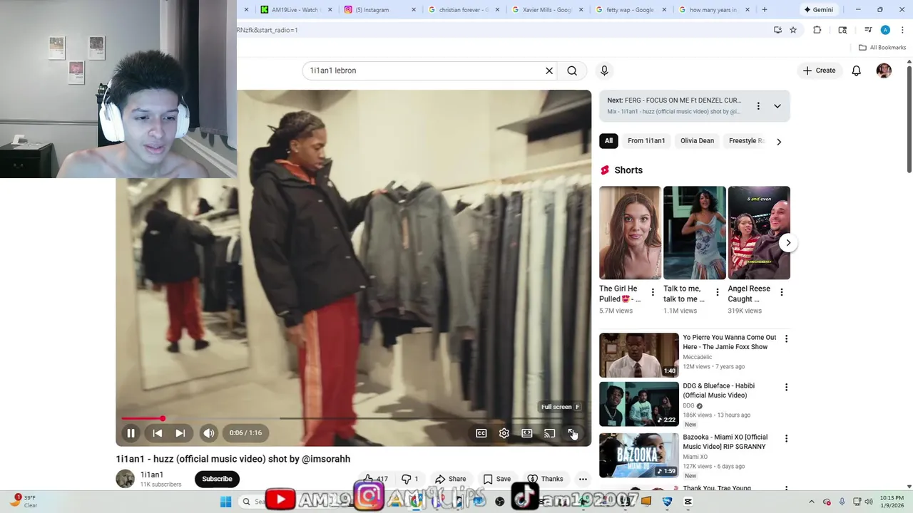The image size is (913, 513).
Task: Bookmark this page with the star icon
Action: (793, 30)
